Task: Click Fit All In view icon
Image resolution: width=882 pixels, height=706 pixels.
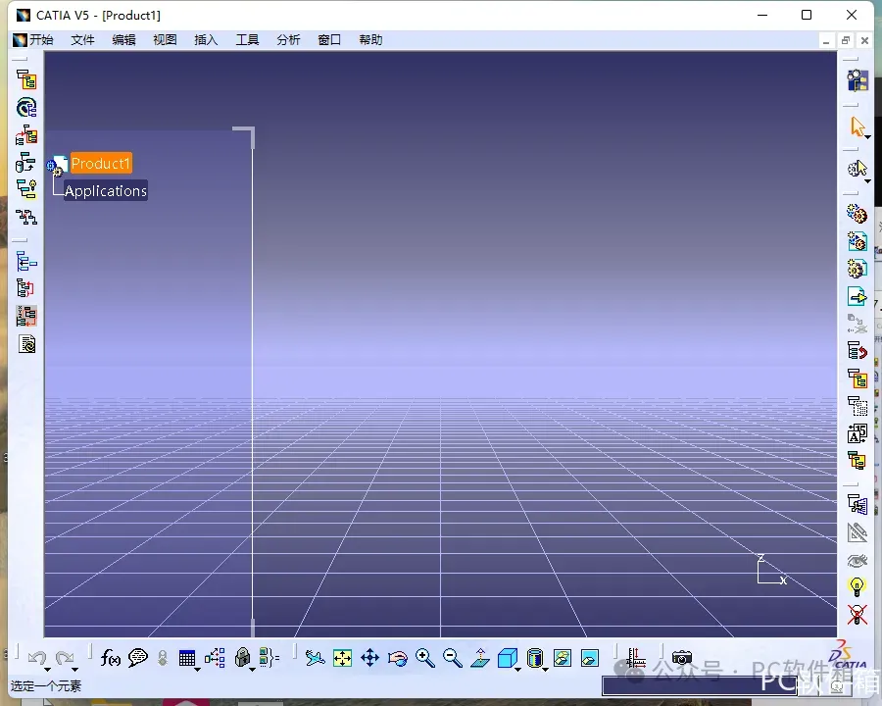Action: (343, 658)
